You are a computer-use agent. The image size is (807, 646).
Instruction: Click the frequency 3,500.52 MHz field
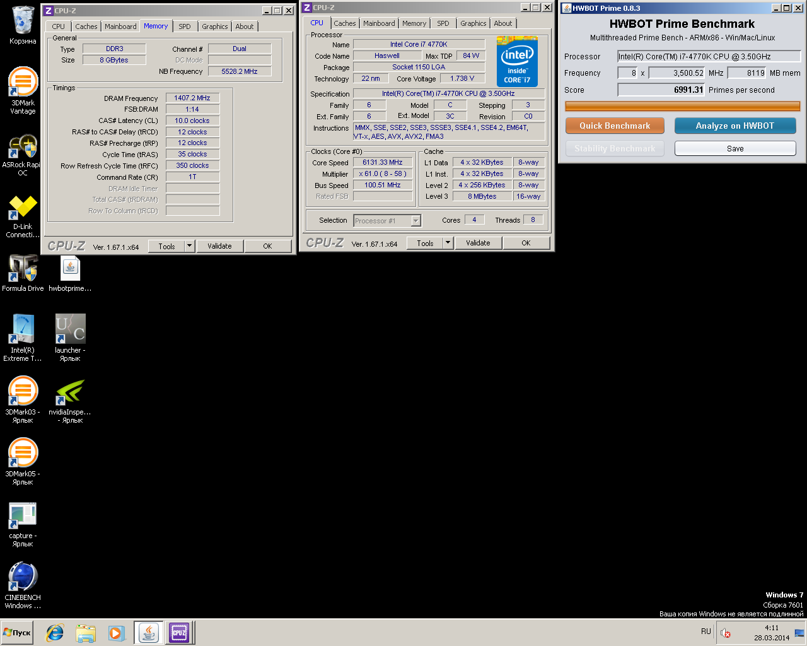pos(676,73)
